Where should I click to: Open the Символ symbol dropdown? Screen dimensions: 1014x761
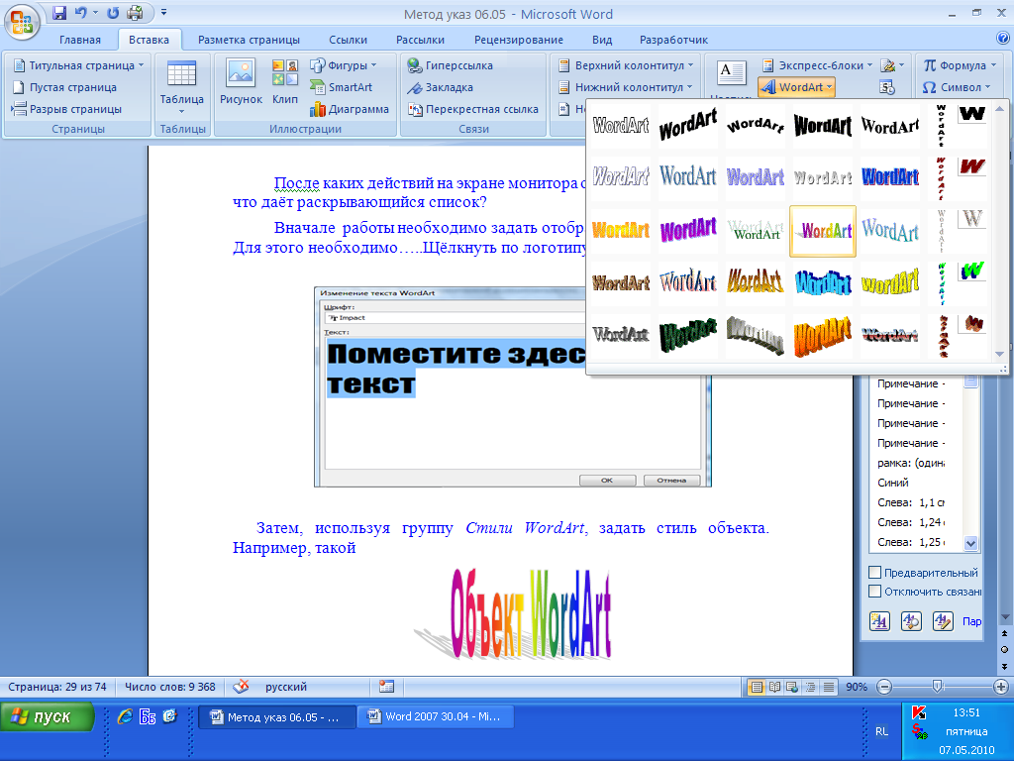[956, 87]
